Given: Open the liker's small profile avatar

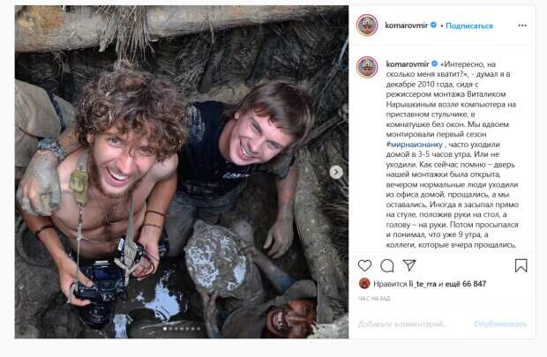Looking at the screenshot, I should click(x=363, y=284).
